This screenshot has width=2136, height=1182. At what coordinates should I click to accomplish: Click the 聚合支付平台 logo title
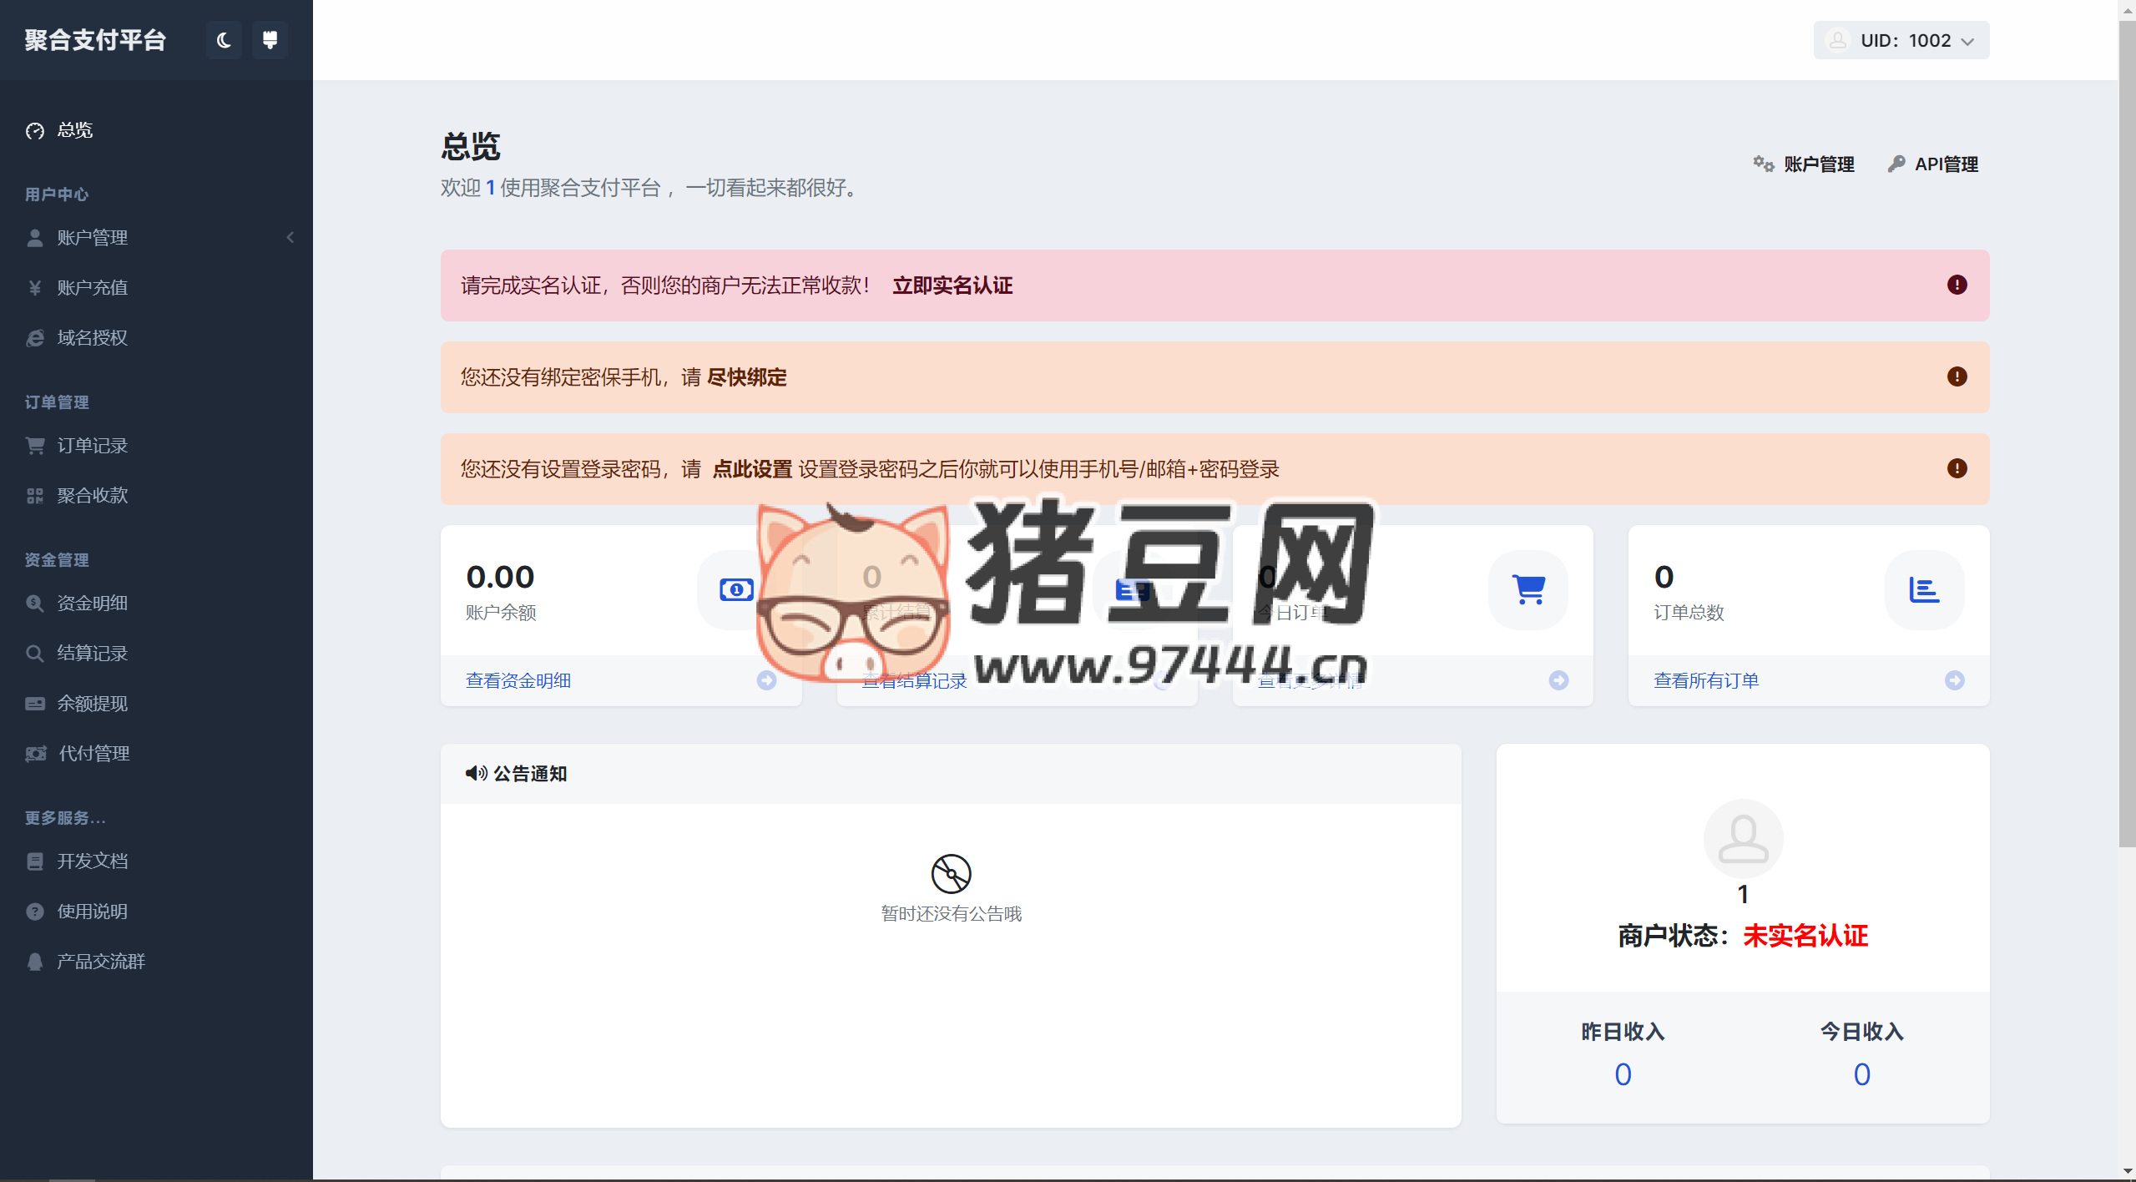click(x=95, y=40)
